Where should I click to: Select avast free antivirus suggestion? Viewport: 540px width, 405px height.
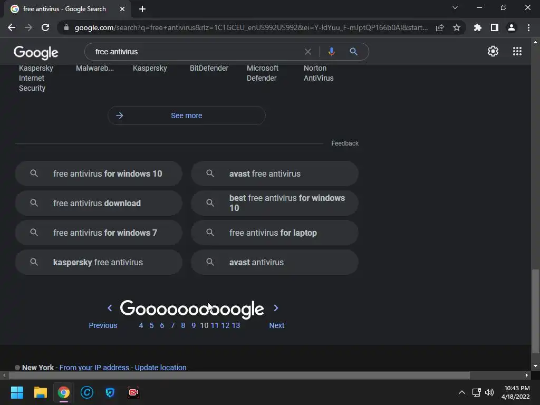[274, 173]
